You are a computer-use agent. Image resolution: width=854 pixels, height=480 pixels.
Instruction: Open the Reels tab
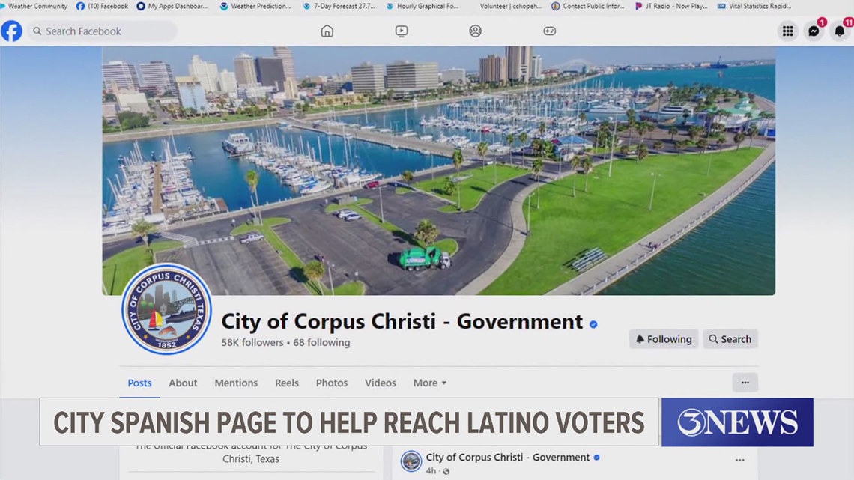point(286,383)
